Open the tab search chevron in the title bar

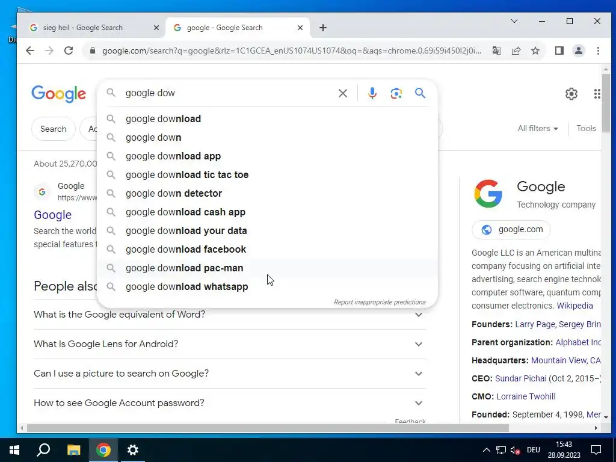(x=514, y=21)
